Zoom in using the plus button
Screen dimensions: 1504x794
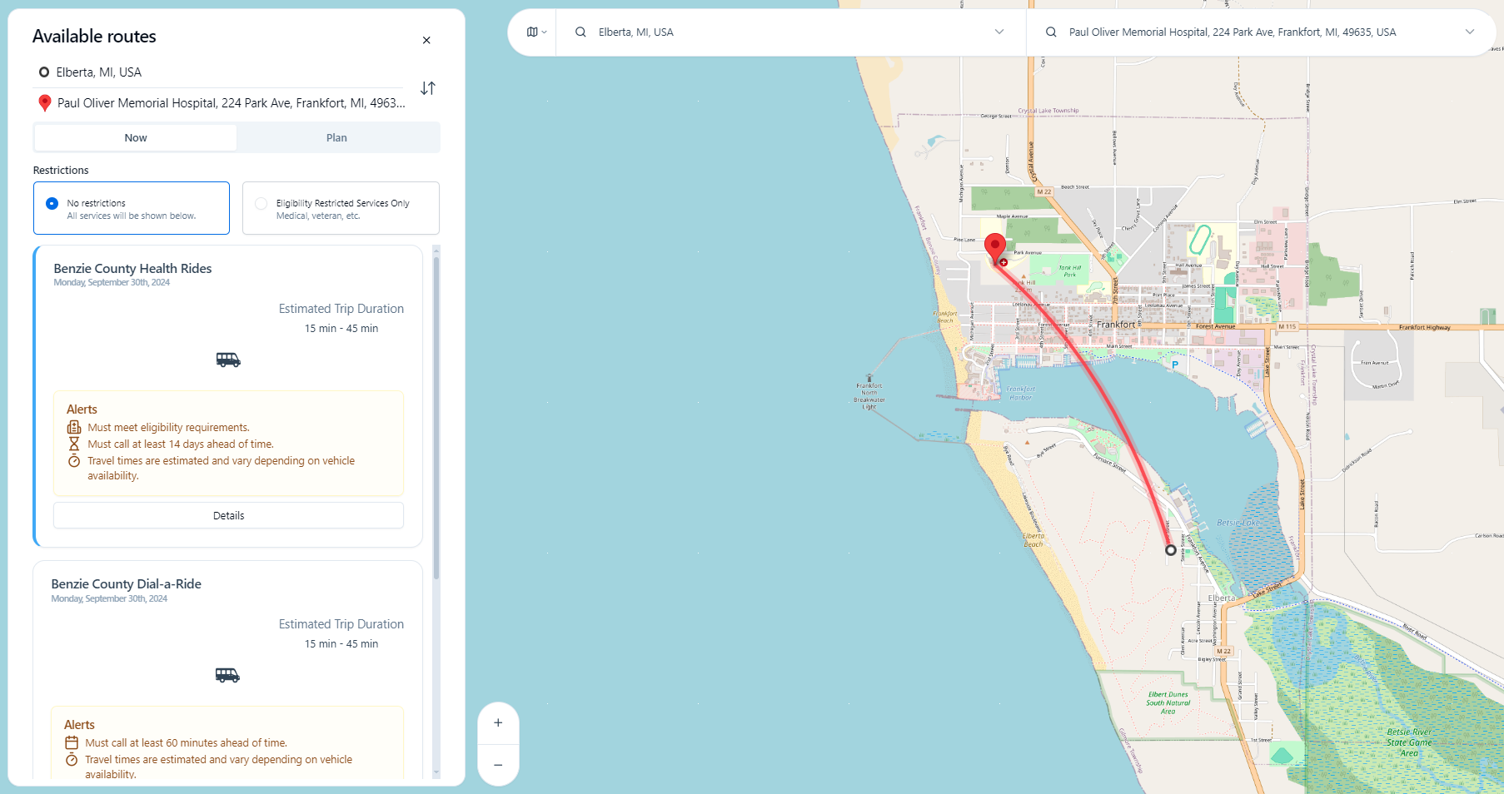tap(498, 722)
